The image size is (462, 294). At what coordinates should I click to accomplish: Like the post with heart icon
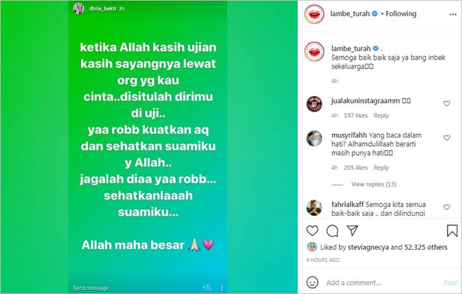(x=312, y=231)
